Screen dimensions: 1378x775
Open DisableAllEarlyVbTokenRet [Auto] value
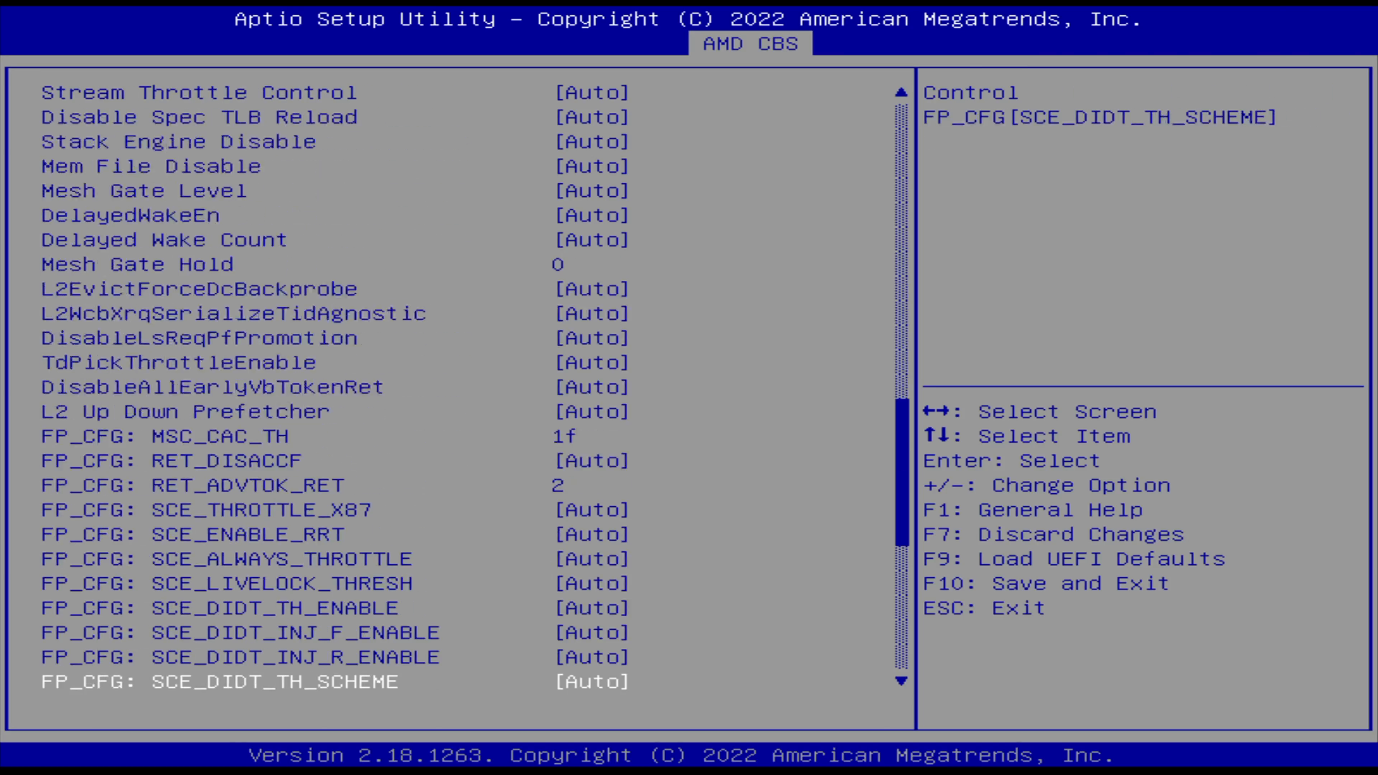coord(592,388)
